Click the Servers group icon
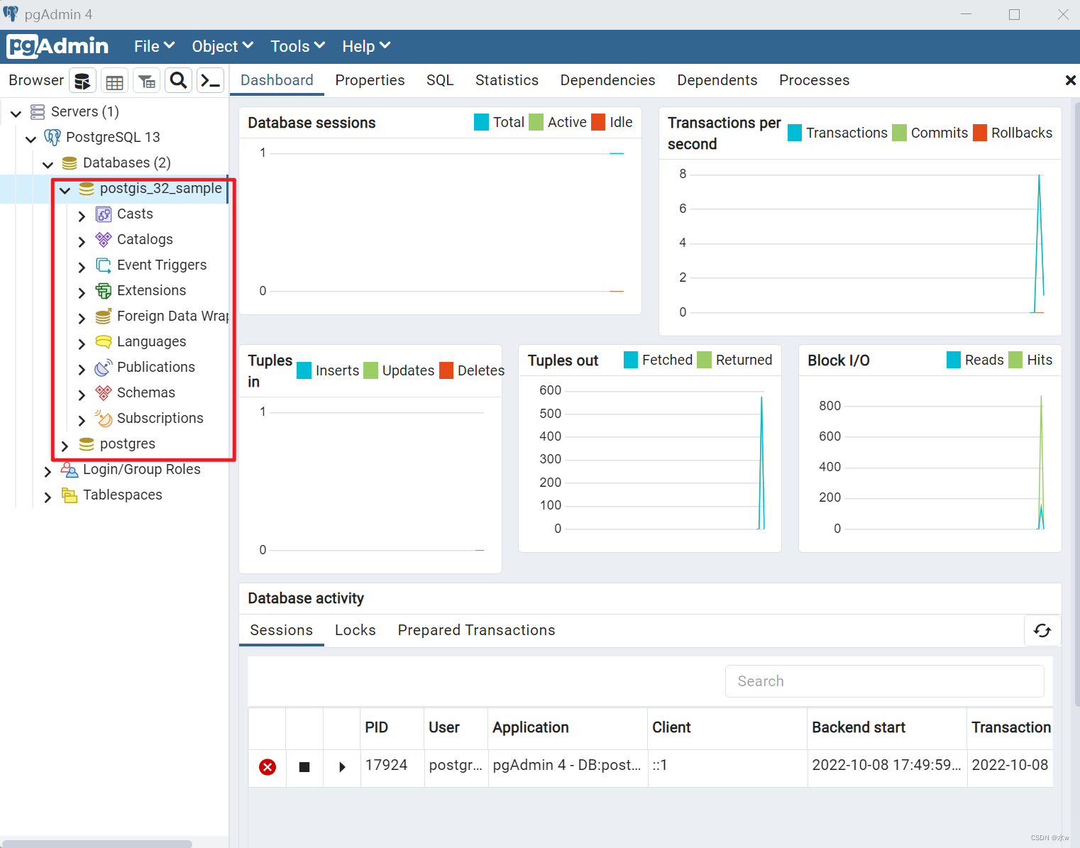The image size is (1080, 848). [38, 111]
